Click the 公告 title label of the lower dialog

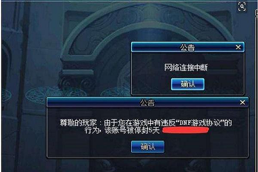click(147, 102)
